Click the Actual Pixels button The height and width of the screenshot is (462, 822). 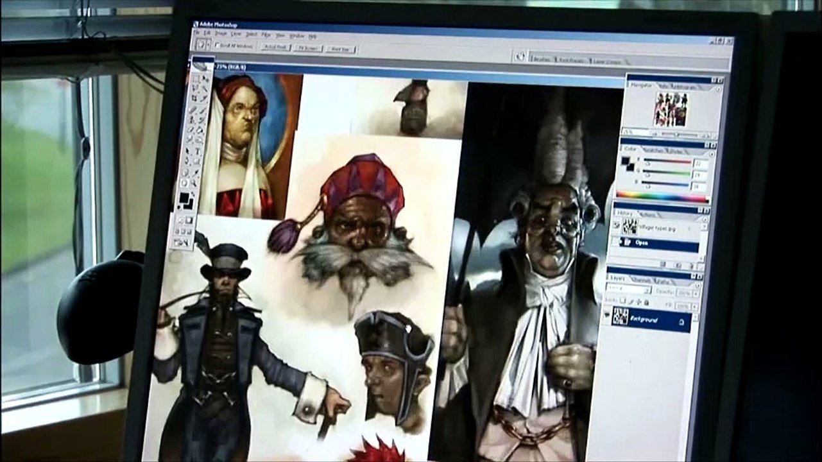coord(275,47)
